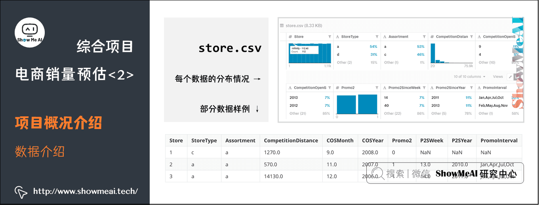The height and width of the screenshot is (205, 539).
Task: Select the P2SYear column header
Action: 462,140
